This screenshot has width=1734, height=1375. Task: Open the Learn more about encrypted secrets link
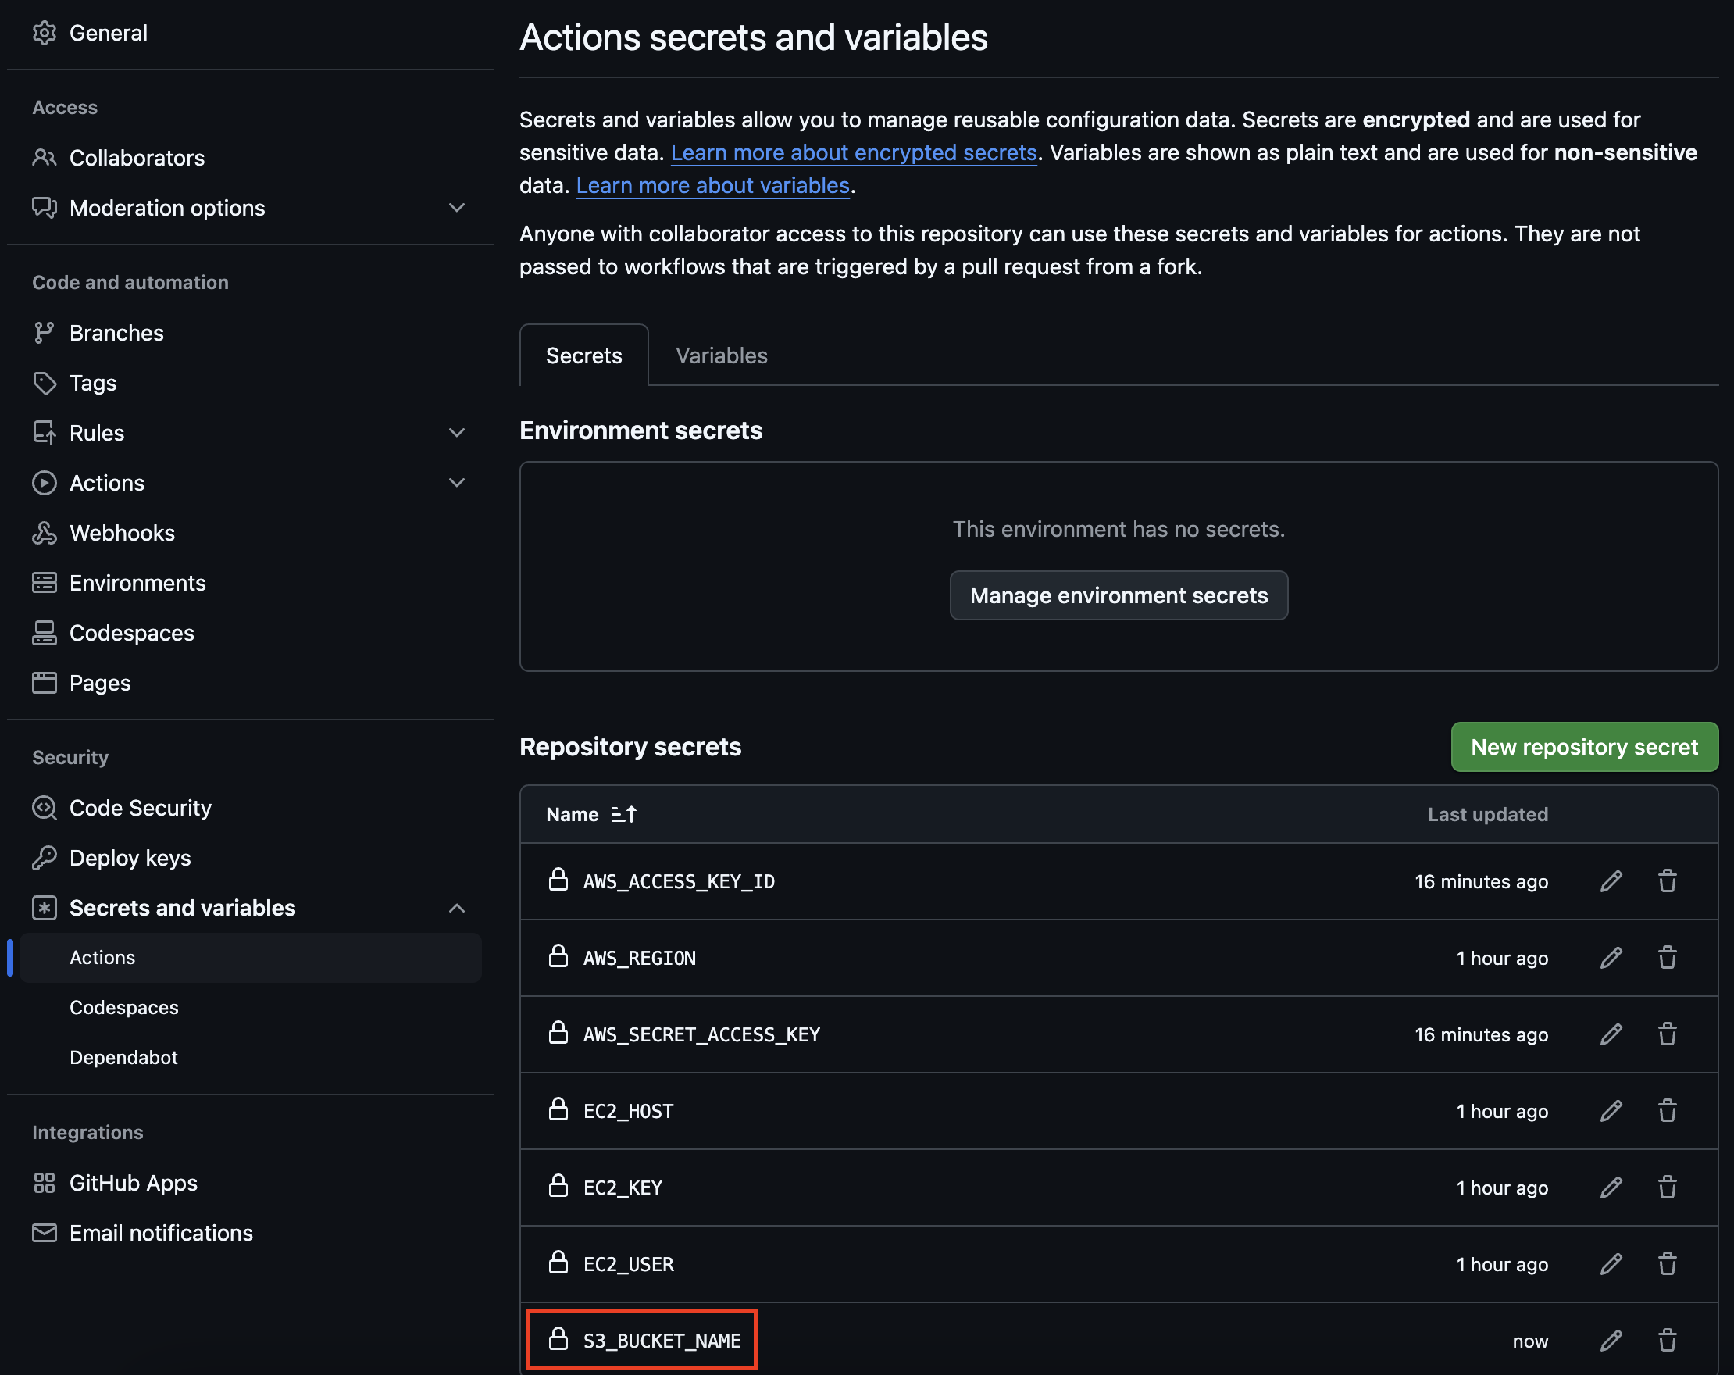[853, 153]
